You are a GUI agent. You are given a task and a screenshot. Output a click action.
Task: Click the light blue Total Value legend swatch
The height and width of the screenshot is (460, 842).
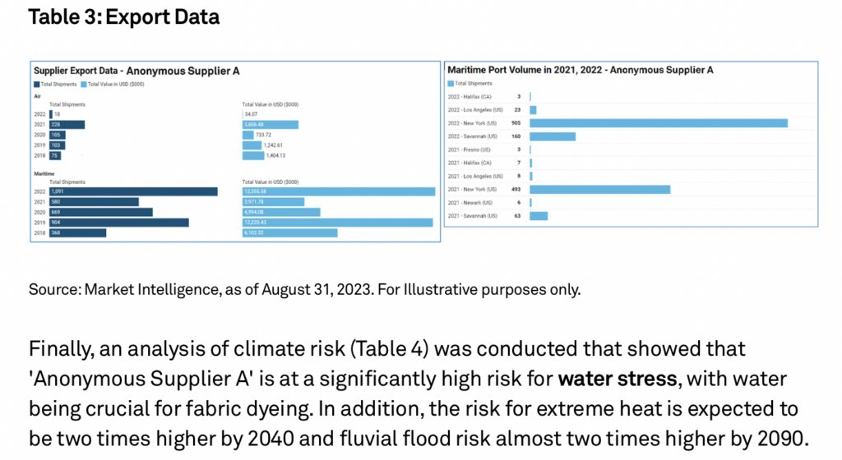[82, 84]
